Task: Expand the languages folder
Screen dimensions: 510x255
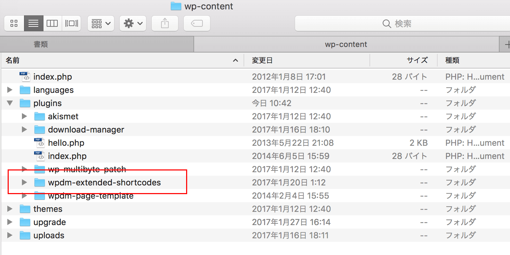Action: pyautogui.click(x=10, y=90)
